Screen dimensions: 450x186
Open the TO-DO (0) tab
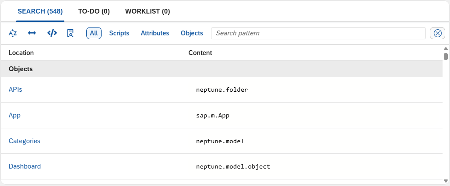pyautogui.click(x=94, y=11)
